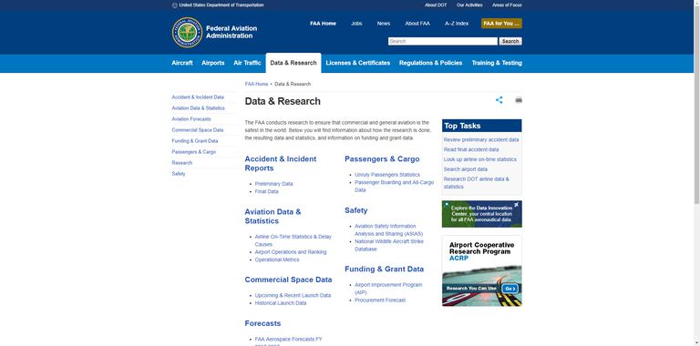
Task: Click the FAA seal logo
Action: 187,32
